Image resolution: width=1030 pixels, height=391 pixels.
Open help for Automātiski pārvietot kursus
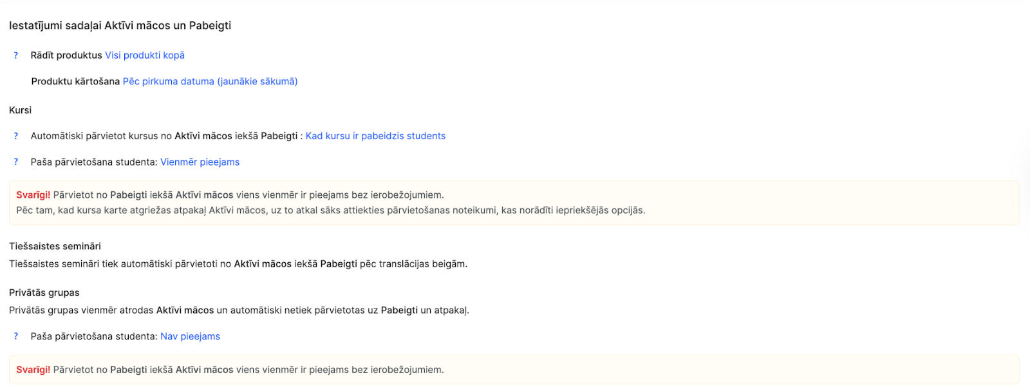(16, 136)
